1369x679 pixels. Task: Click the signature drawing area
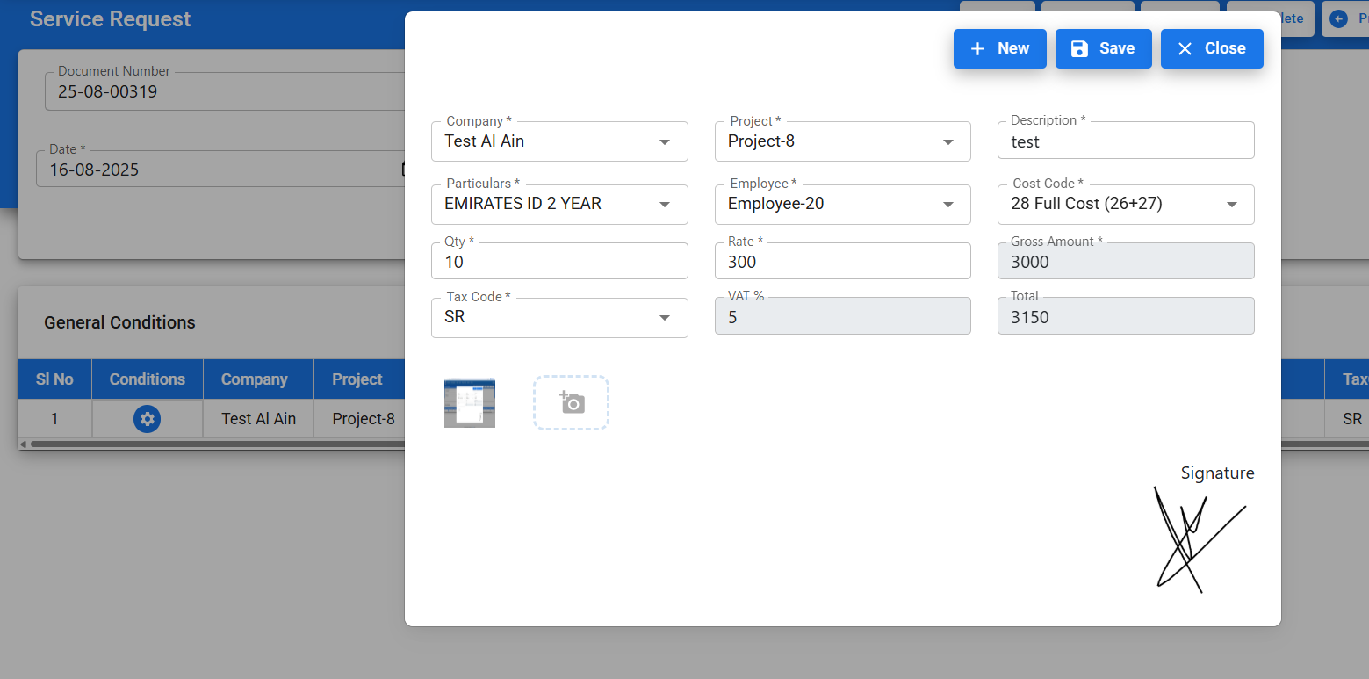click(1200, 539)
